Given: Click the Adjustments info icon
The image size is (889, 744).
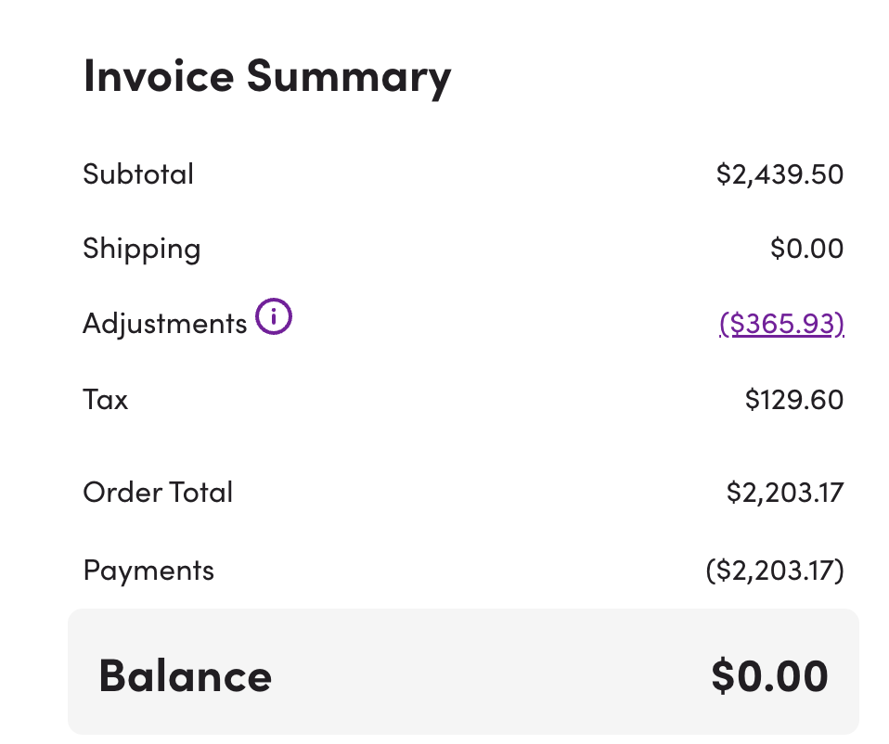Looking at the screenshot, I should 274,318.
